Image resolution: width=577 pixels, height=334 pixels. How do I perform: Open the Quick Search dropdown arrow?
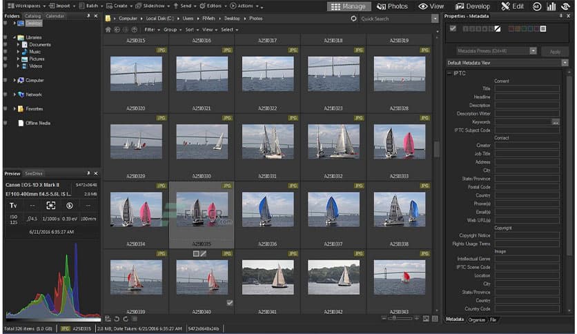[435, 19]
